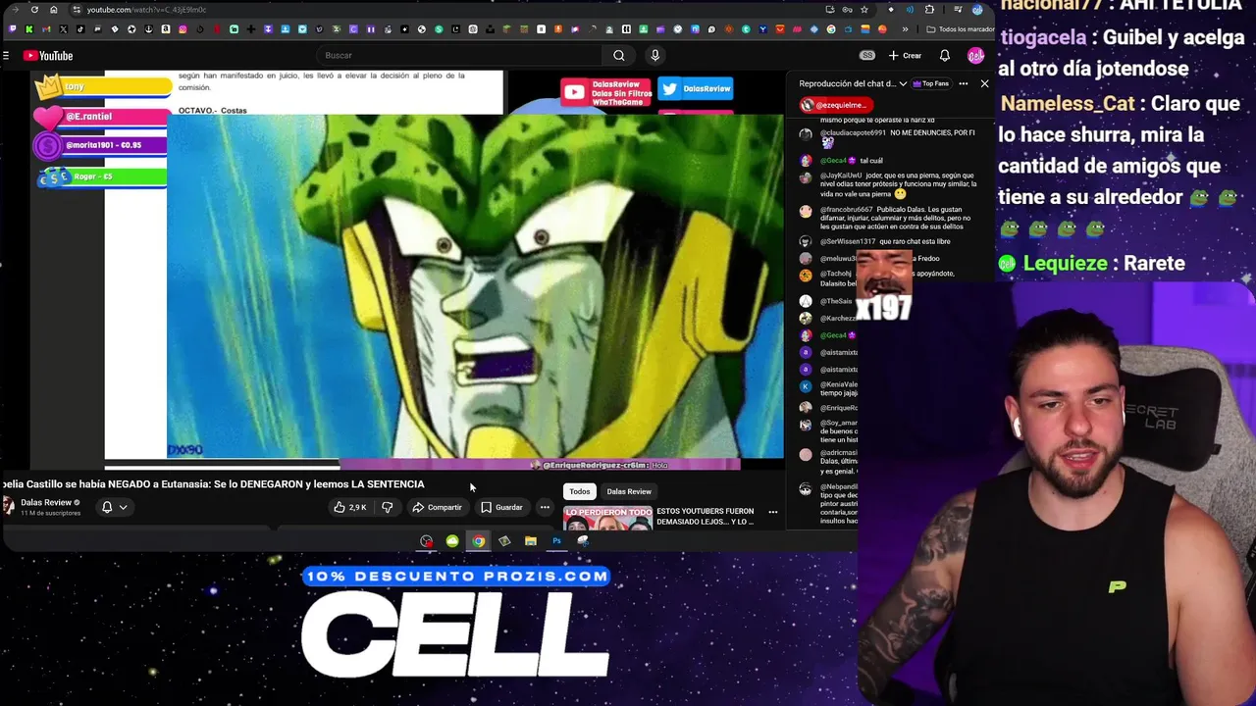The image size is (1256, 706).
Task: Close the chat replay panel
Action: pyautogui.click(x=984, y=83)
